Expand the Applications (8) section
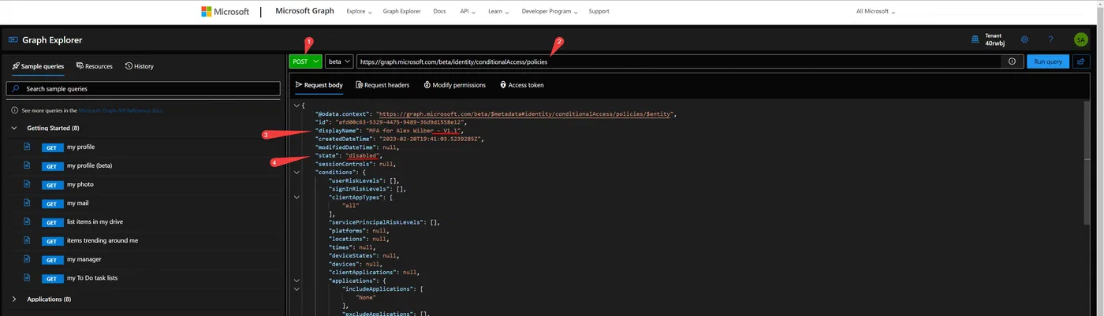The image size is (1104, 316). (x=15, y=299)
